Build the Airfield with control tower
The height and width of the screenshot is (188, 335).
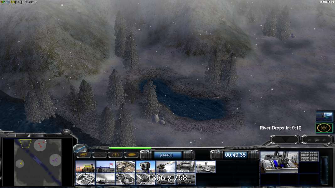206,167
